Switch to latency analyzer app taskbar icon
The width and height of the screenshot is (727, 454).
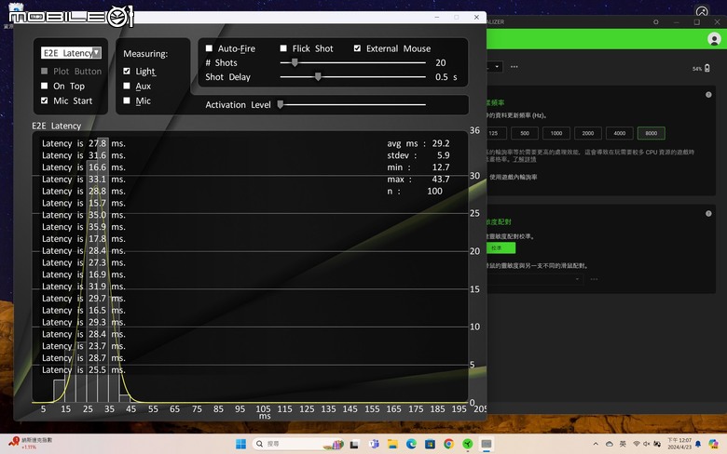[487, 445]
